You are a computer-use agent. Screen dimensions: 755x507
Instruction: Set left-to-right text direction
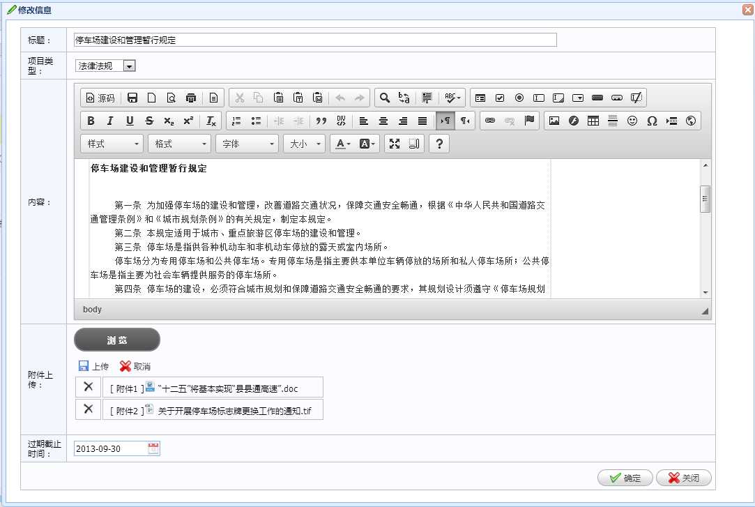[x=445, y=121]
